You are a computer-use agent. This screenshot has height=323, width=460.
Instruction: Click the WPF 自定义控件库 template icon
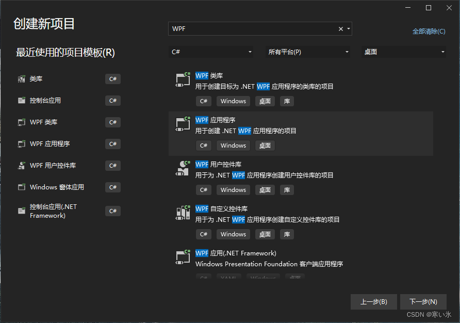pos(183,213)
